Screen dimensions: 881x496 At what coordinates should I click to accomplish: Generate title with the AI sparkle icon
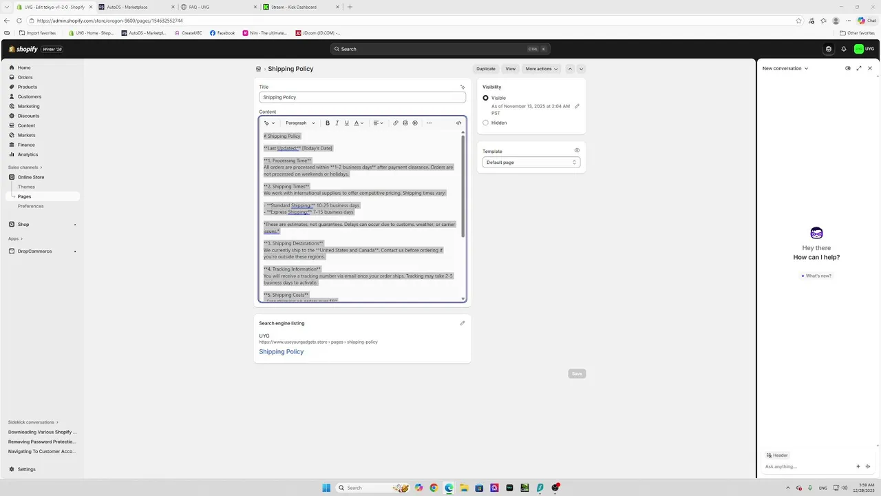tap(463, 87)
